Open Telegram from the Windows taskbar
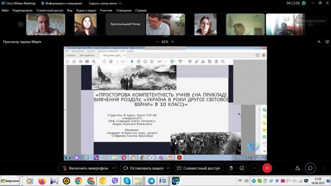Viewport: 331px width, 186px height. click(151, 181)
